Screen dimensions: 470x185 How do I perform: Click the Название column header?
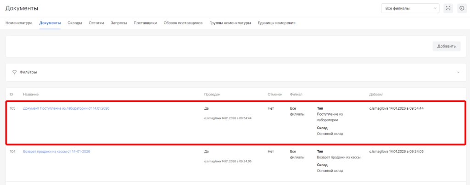[x=31, y=94]
